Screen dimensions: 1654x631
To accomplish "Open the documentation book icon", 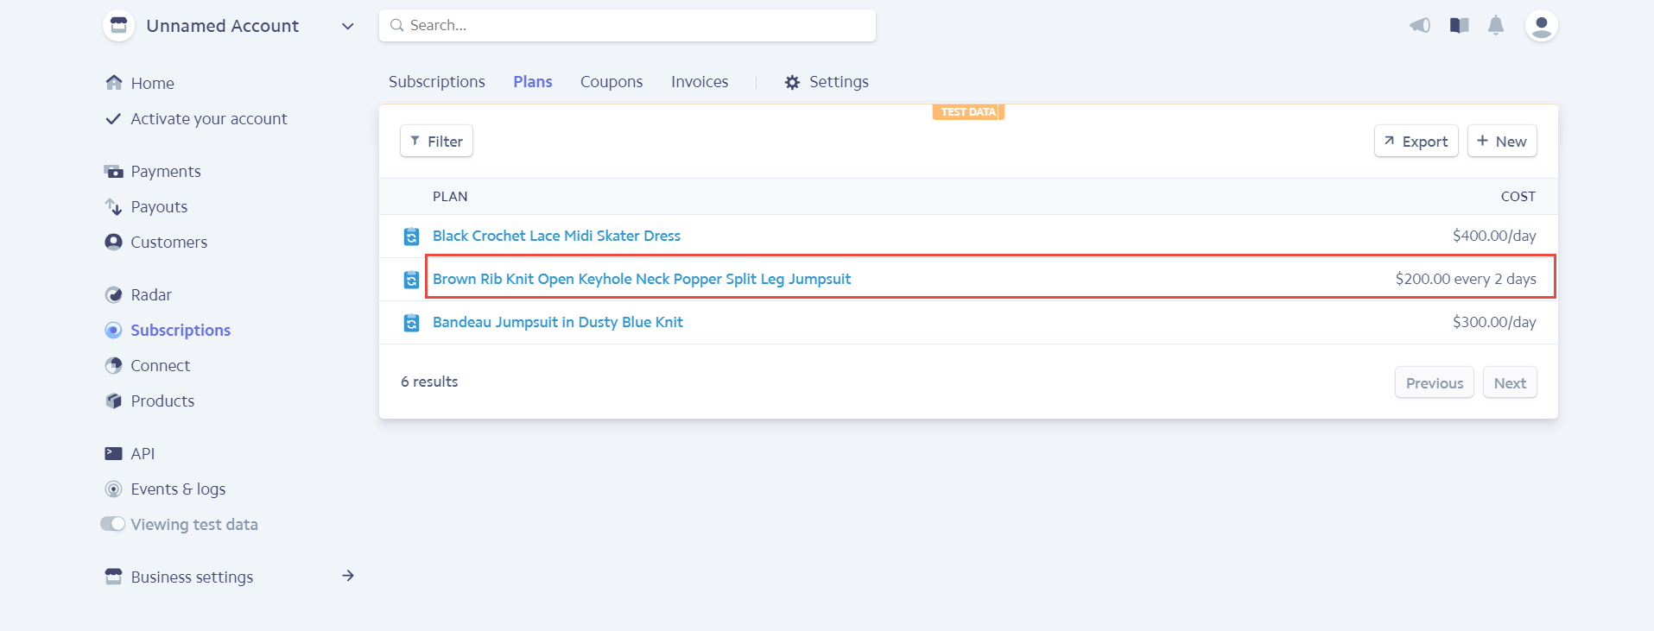I will coord(1460,26).
